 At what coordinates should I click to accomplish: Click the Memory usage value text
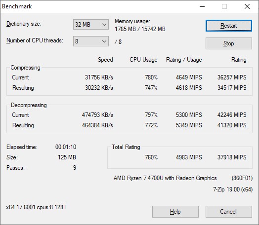(140, 29)
